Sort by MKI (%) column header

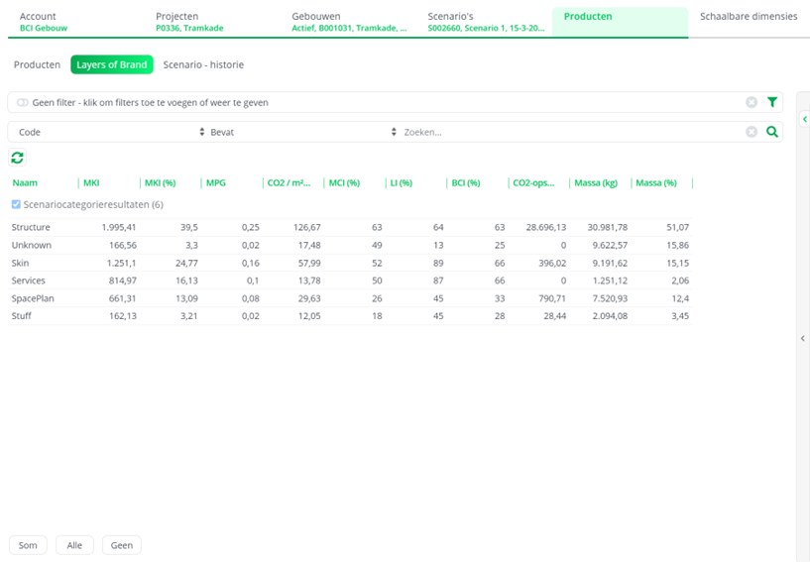click(x=161, y=182)
